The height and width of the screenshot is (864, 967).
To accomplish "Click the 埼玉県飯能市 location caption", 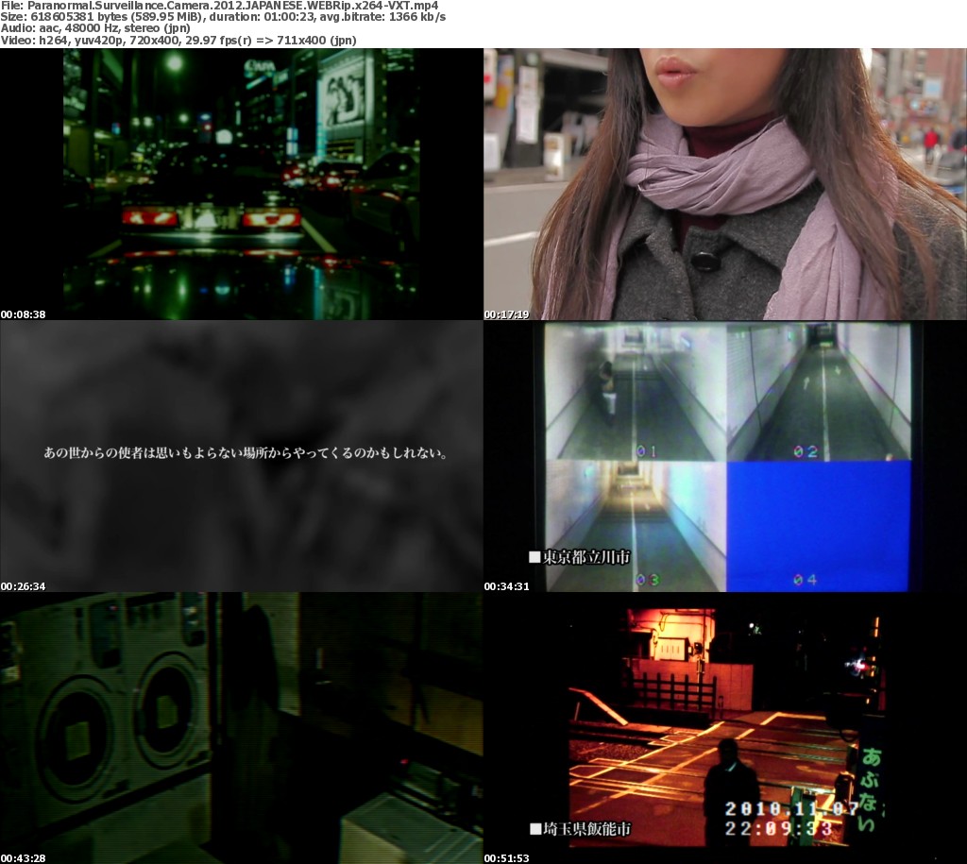I will click(x=580, y=829).
